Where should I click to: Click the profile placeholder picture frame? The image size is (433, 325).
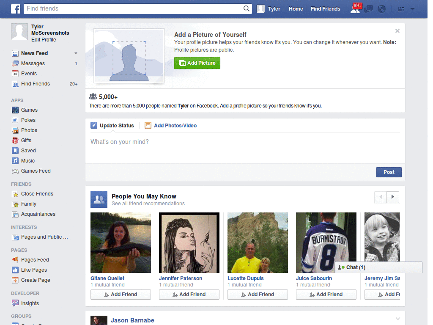point(129,56)
